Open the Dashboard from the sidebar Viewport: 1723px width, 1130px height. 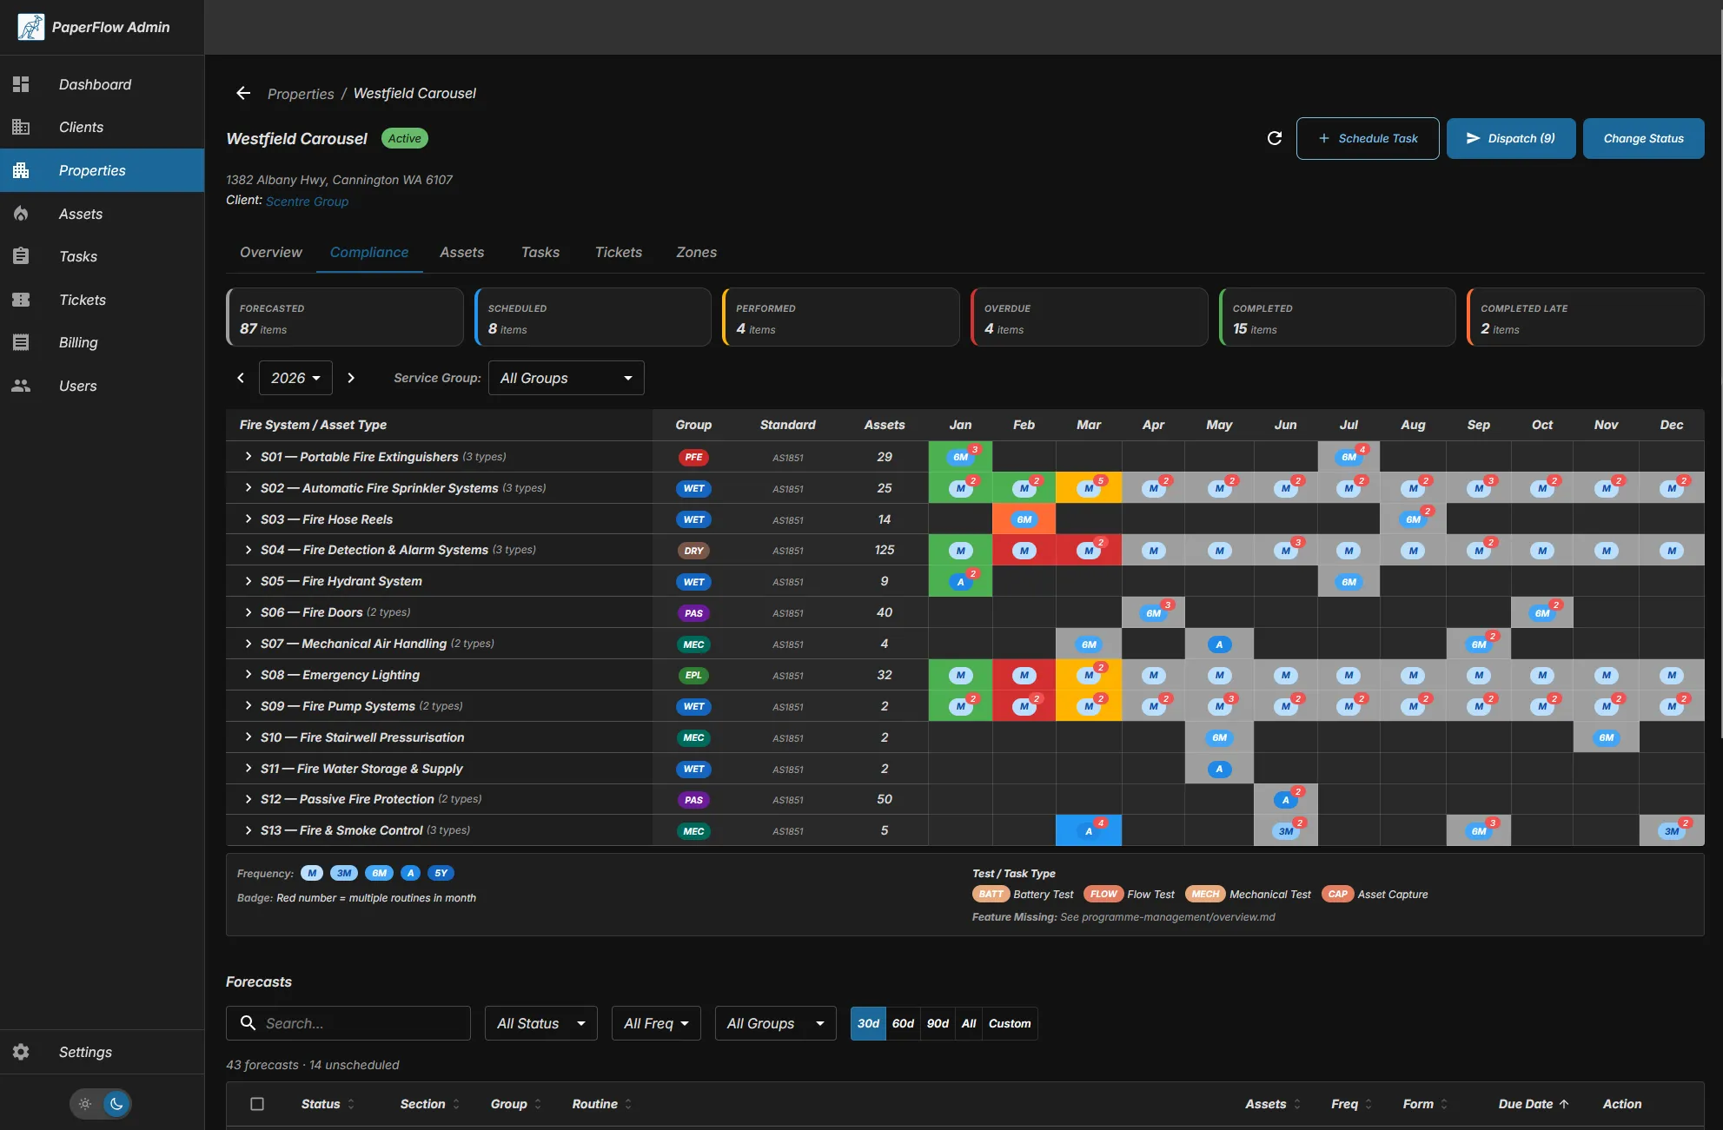tap(95, 84)
